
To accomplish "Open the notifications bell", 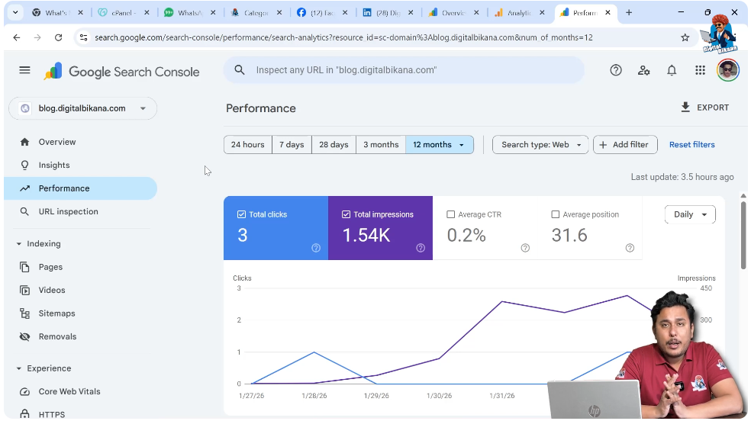I will (x=672, y=70).
